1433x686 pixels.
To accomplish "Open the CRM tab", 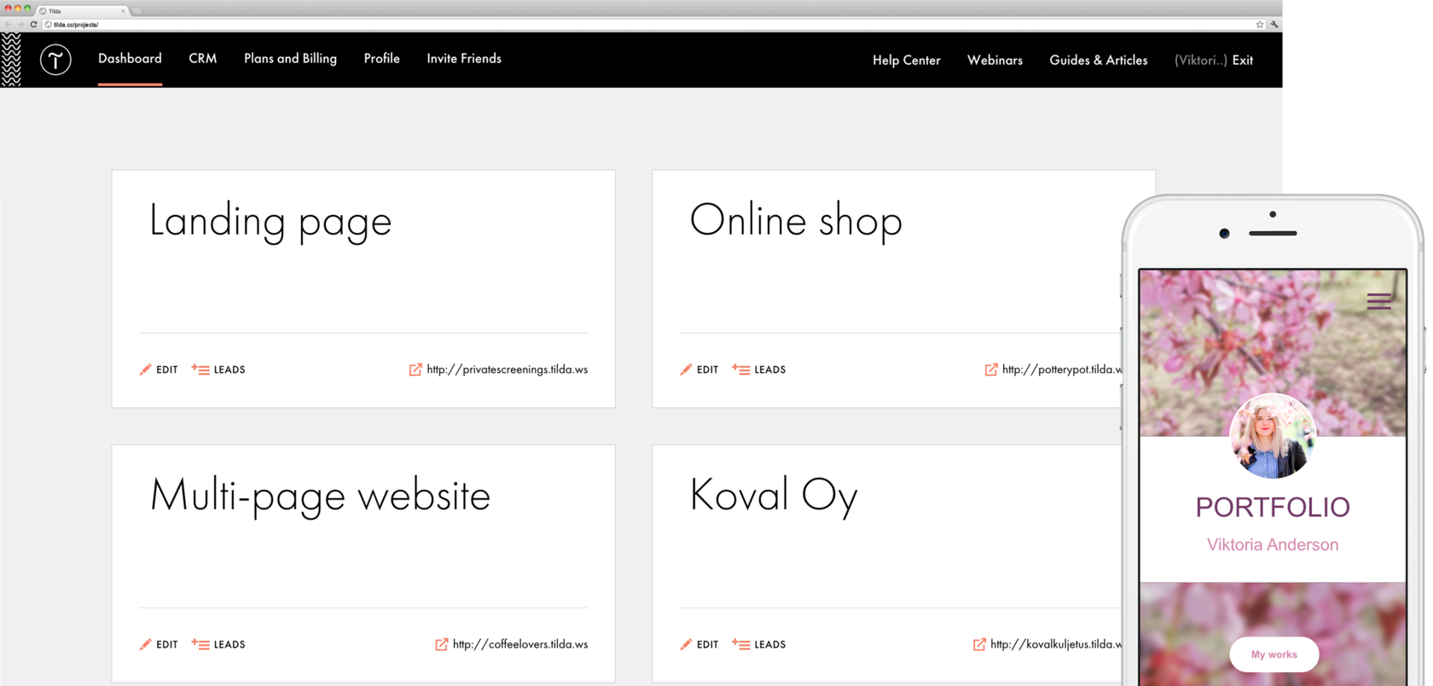I will point(203,59).
